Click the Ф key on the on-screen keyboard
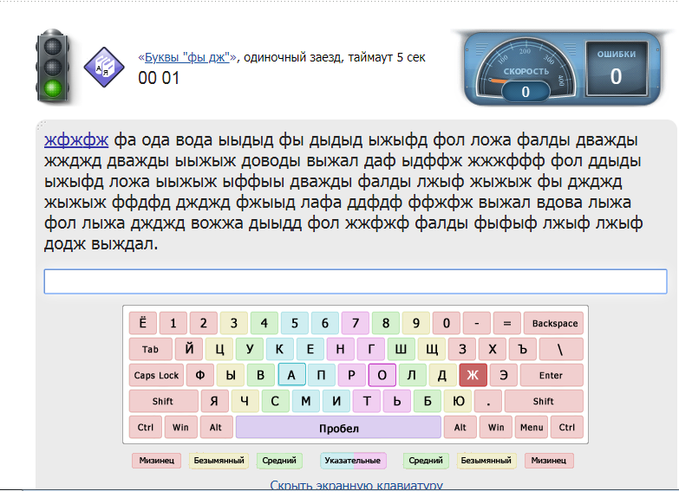 [x=200, y=375]
